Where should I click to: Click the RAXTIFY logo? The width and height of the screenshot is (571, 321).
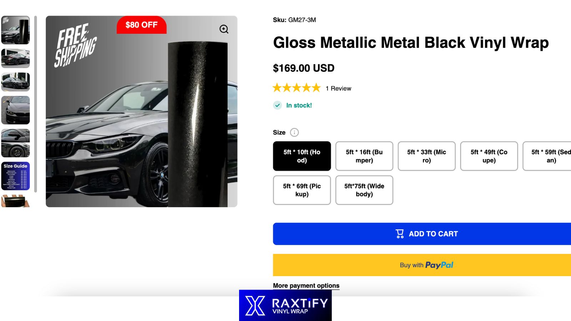[x=285, y=306]
